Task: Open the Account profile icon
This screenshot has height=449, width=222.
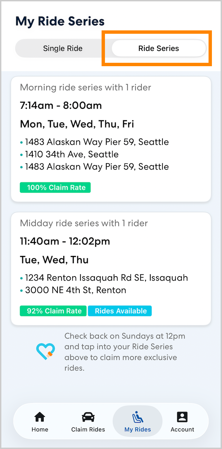Action: [x=182, y=417]
